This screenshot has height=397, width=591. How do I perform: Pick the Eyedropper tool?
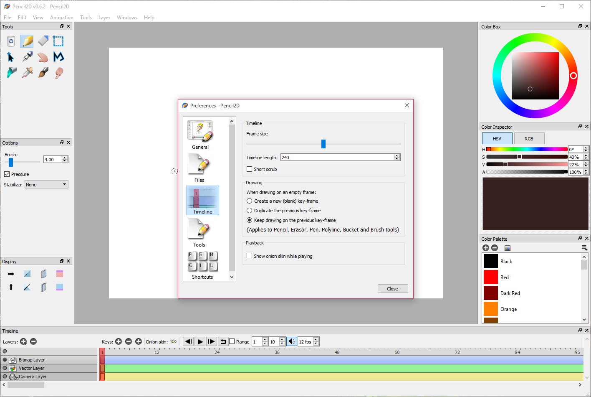(x=28, y=73)
